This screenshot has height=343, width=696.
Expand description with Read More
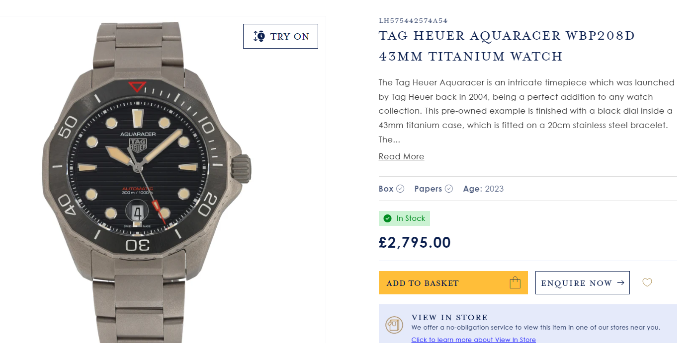pos(401,156)
